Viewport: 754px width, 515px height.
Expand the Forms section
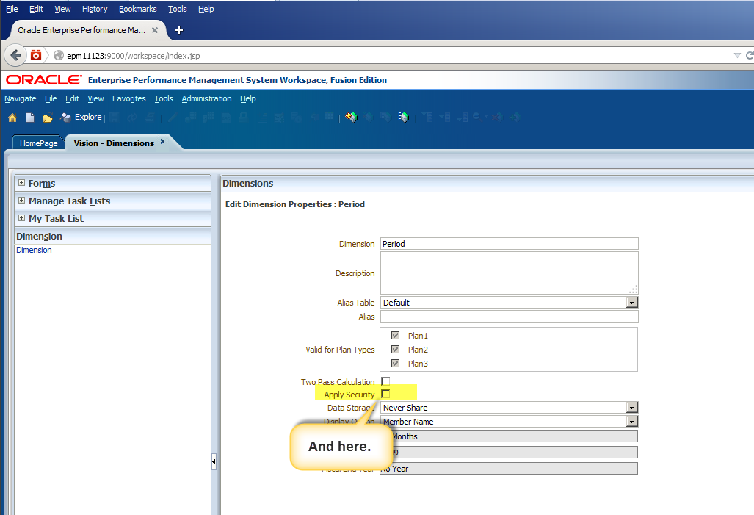[x=21, y=183]
